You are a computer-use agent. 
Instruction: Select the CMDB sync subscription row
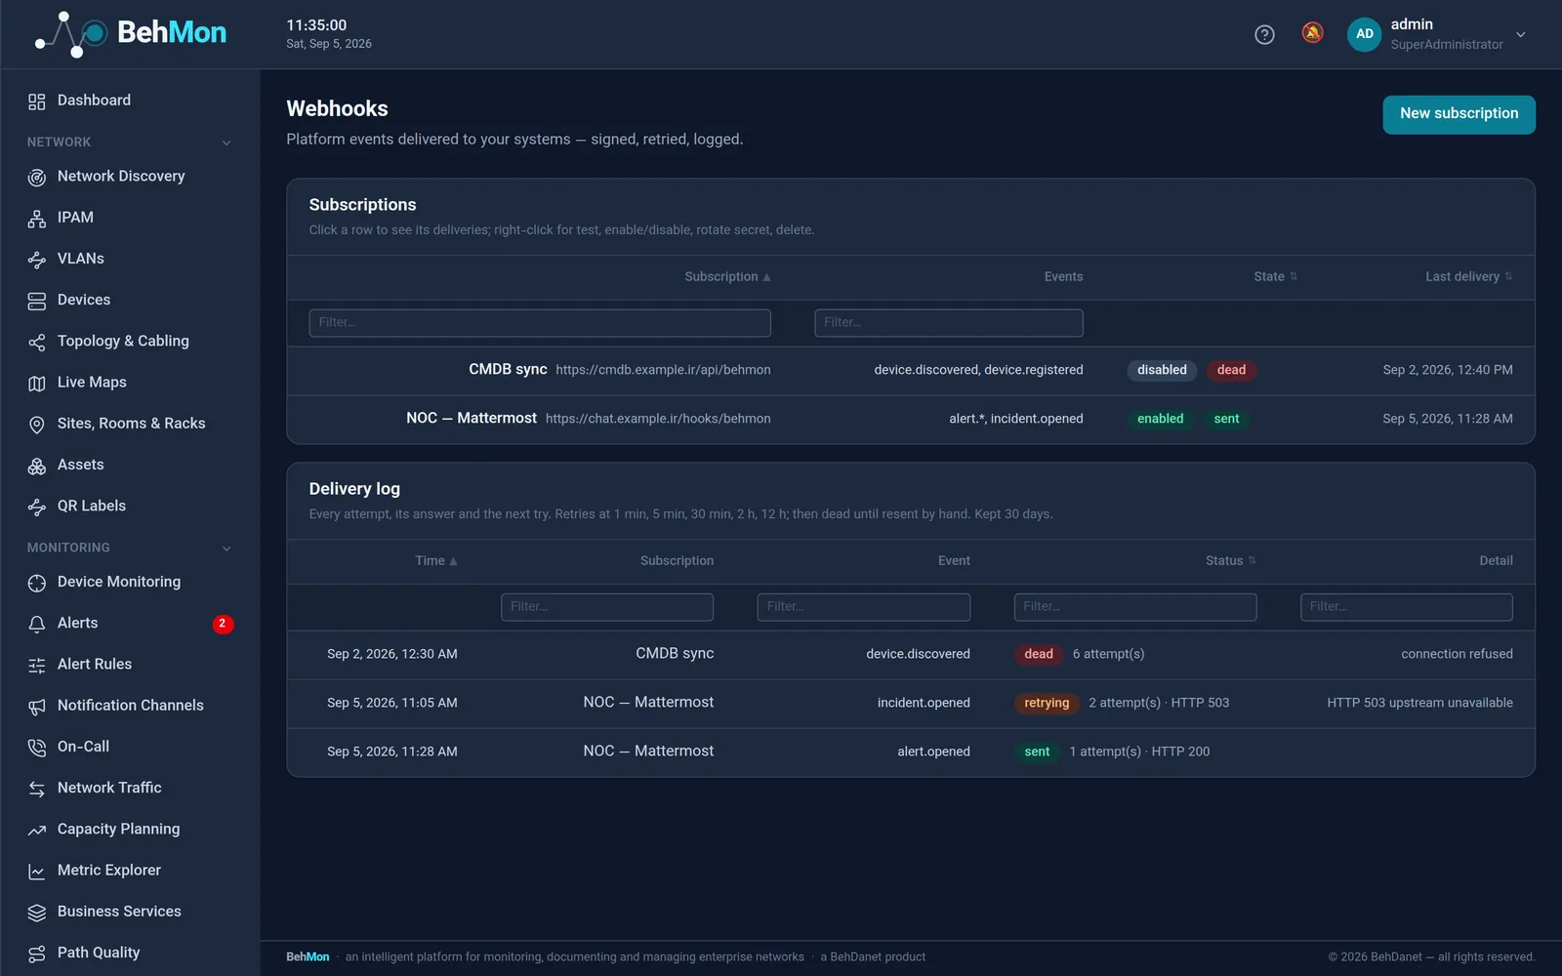tap(910, 371)
